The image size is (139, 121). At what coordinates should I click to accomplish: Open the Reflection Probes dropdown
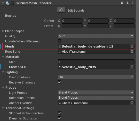tap(96, 98)
